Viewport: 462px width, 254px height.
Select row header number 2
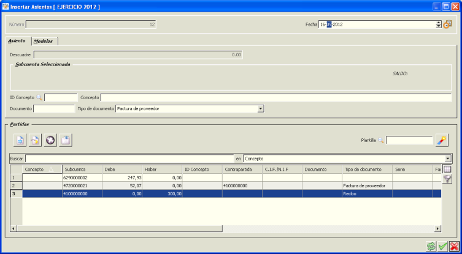coord(17,185)
